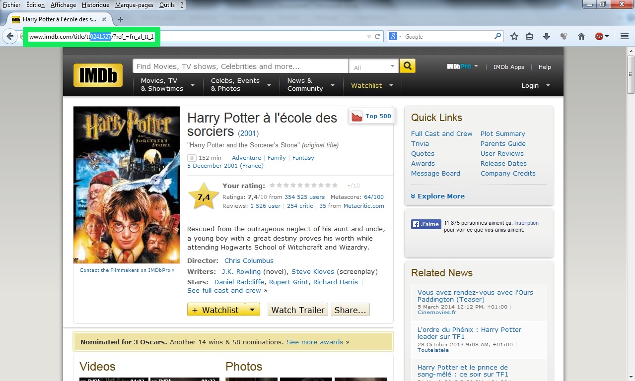Open the URL history dropdown arrow
Viewport: 635px width, 381px height.
368,36
